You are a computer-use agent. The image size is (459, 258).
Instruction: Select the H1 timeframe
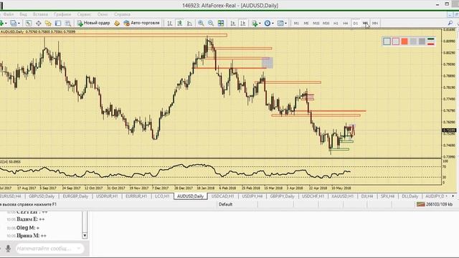click(336, 23)
